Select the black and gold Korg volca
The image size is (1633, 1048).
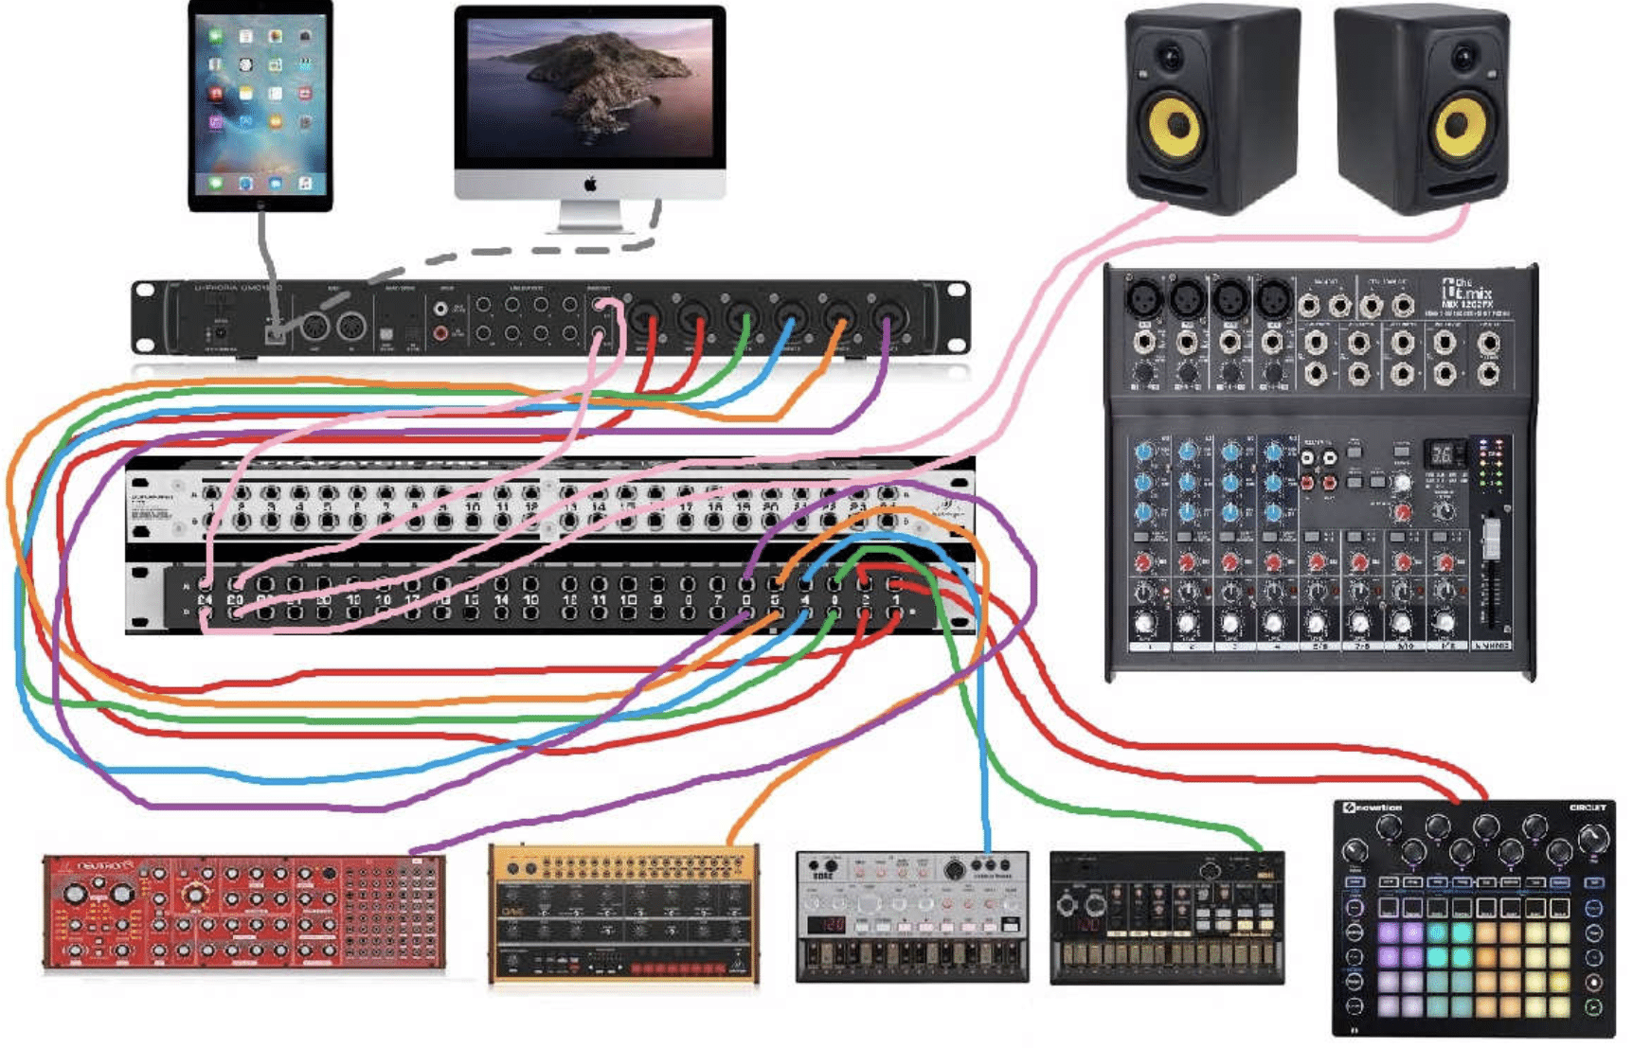click(x=1168, y=917)
